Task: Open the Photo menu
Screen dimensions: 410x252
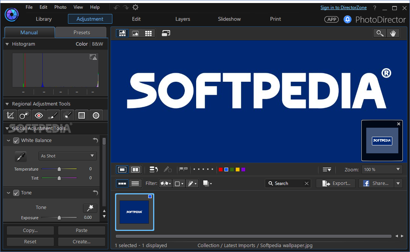Action: [60, 7]
